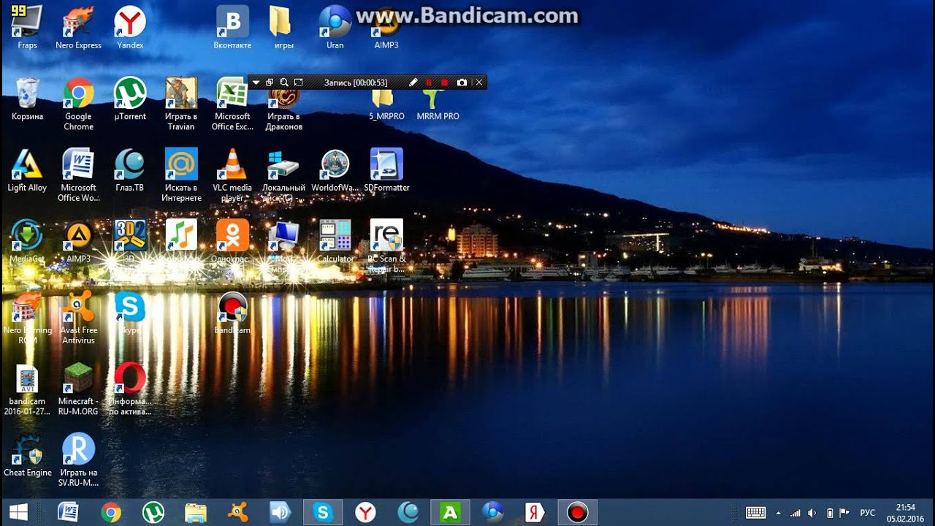Viewport: 935px width, 526px height.
Task: Activate the Bandicam pencil drawing tool
Action: [x=413, y=83]
